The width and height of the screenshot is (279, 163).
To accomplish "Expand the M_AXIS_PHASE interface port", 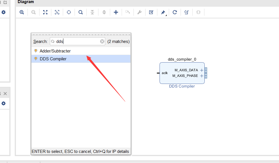I will pos(202,76).
